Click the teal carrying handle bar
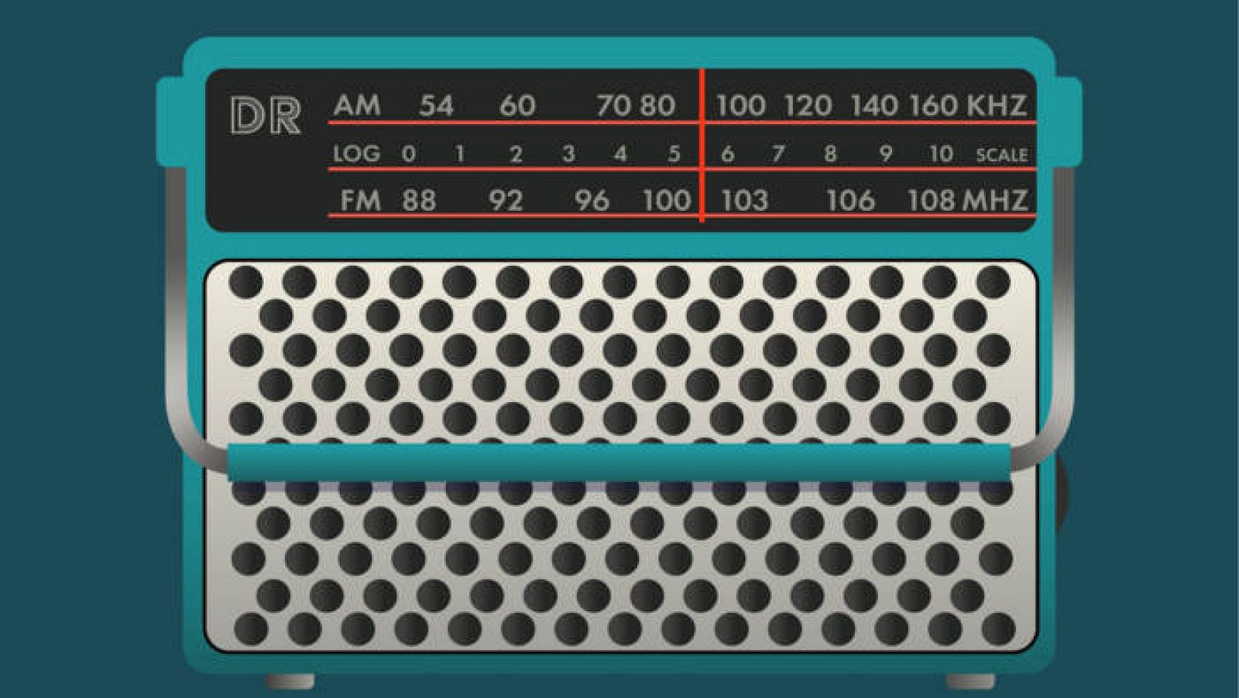 (x=619, y=462)
